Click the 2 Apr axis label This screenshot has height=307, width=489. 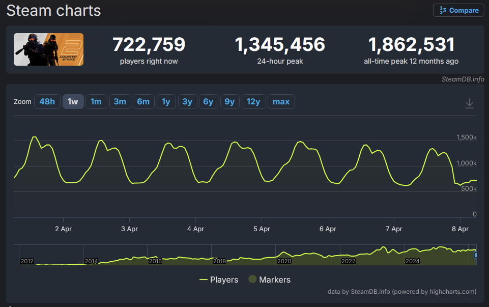click(63, 229)
